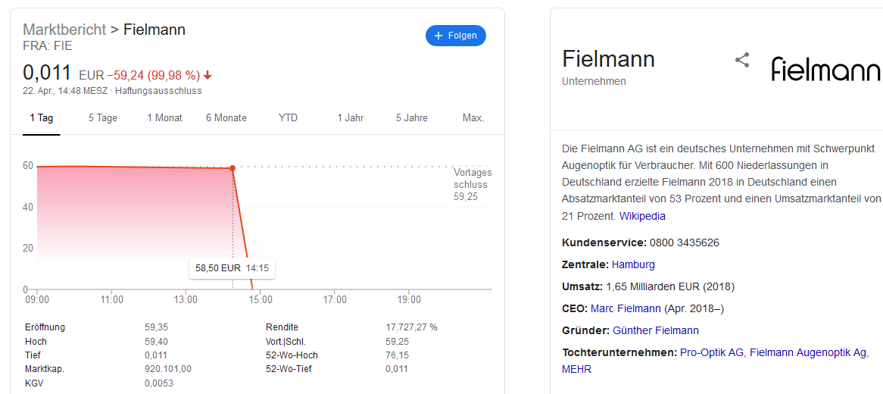Open the 1 Monat chart range
The width and height of the screenshot is (883, 394).
[164, 118]
